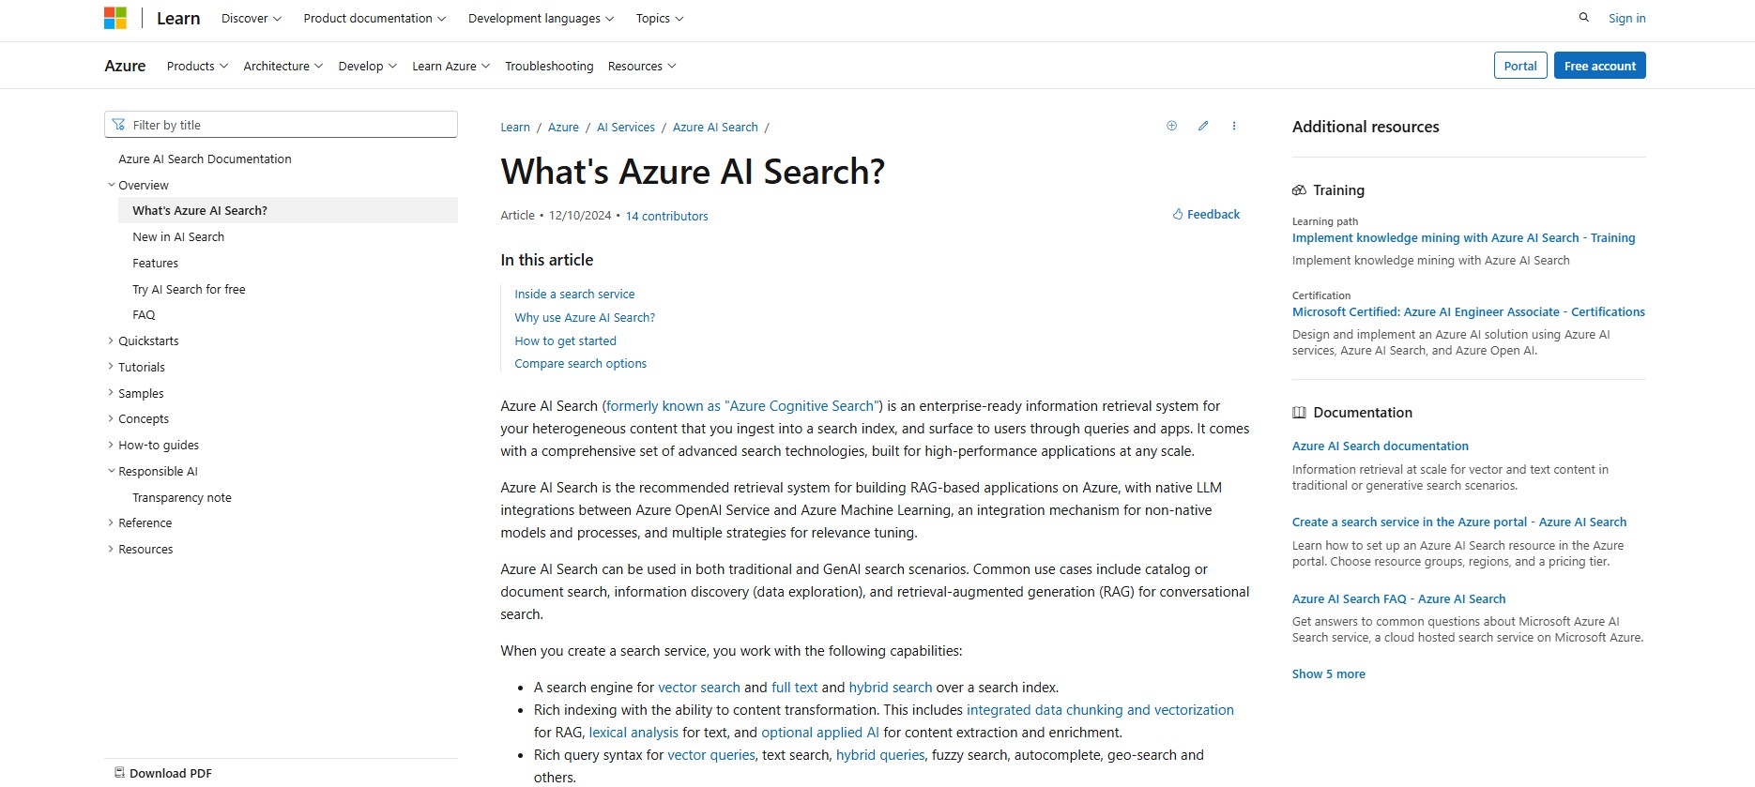Click inside the Filter by title field

click(x=281, y=124)
